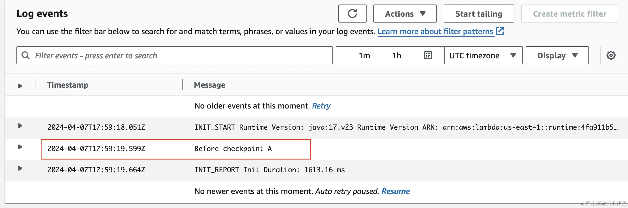Open the UTC timezone dropdown
This screenshot has width=628, height=208.
tap(483, 55)
